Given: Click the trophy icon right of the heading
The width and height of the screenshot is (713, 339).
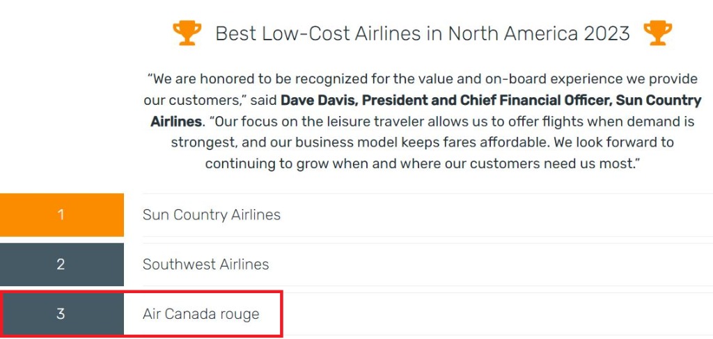Looking at the screenshot, I should tap(658, 33).
